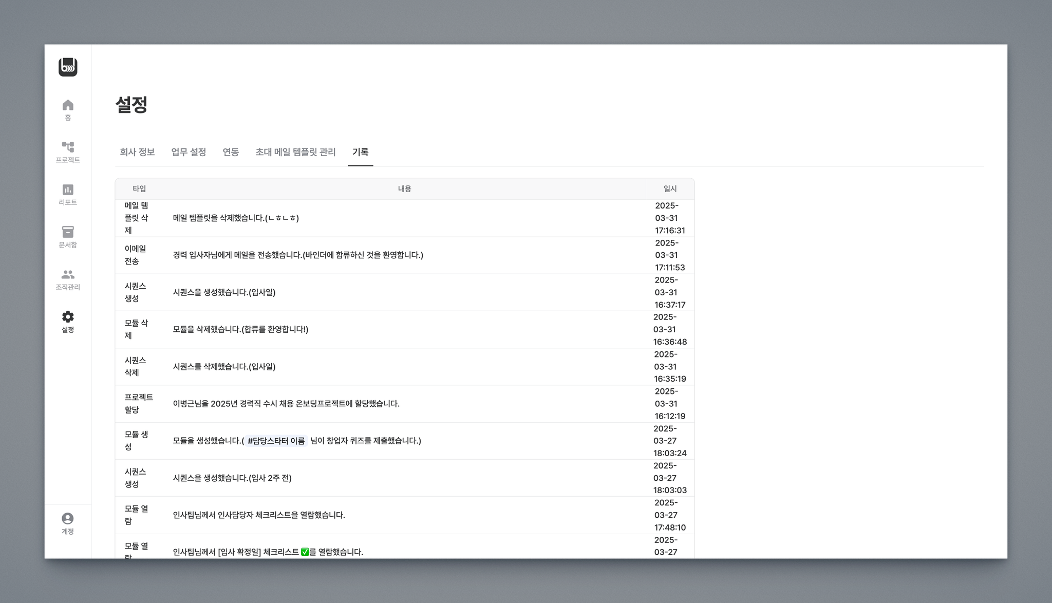This screenshot has width=1052, height=603.
Task: Open the Home (홈) sidebar icon
Action: [68, 109]
